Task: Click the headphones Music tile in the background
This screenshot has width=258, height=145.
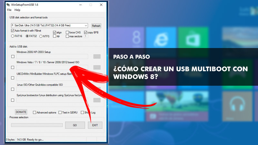Action: 237,106
